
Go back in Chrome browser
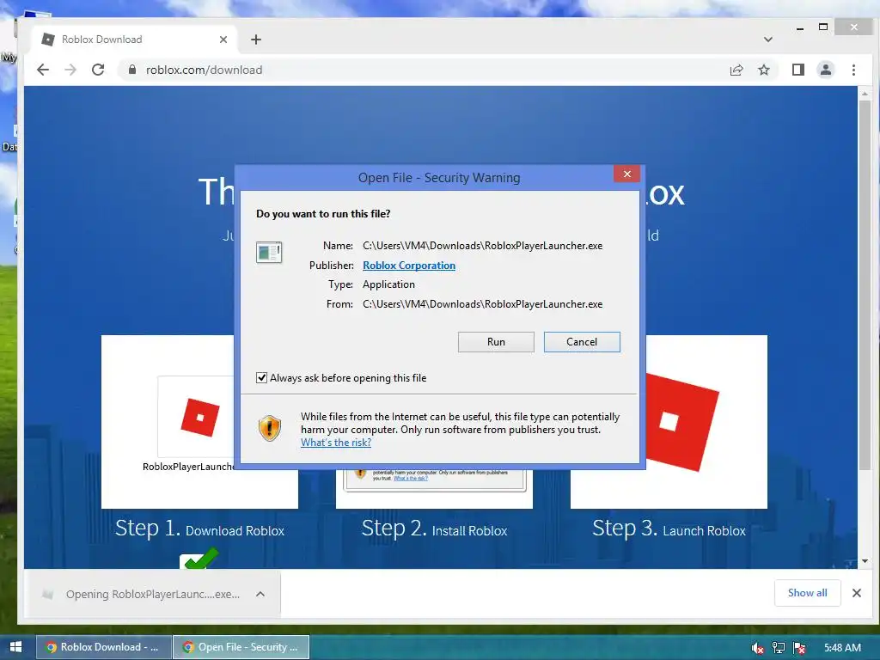point(43,70)
